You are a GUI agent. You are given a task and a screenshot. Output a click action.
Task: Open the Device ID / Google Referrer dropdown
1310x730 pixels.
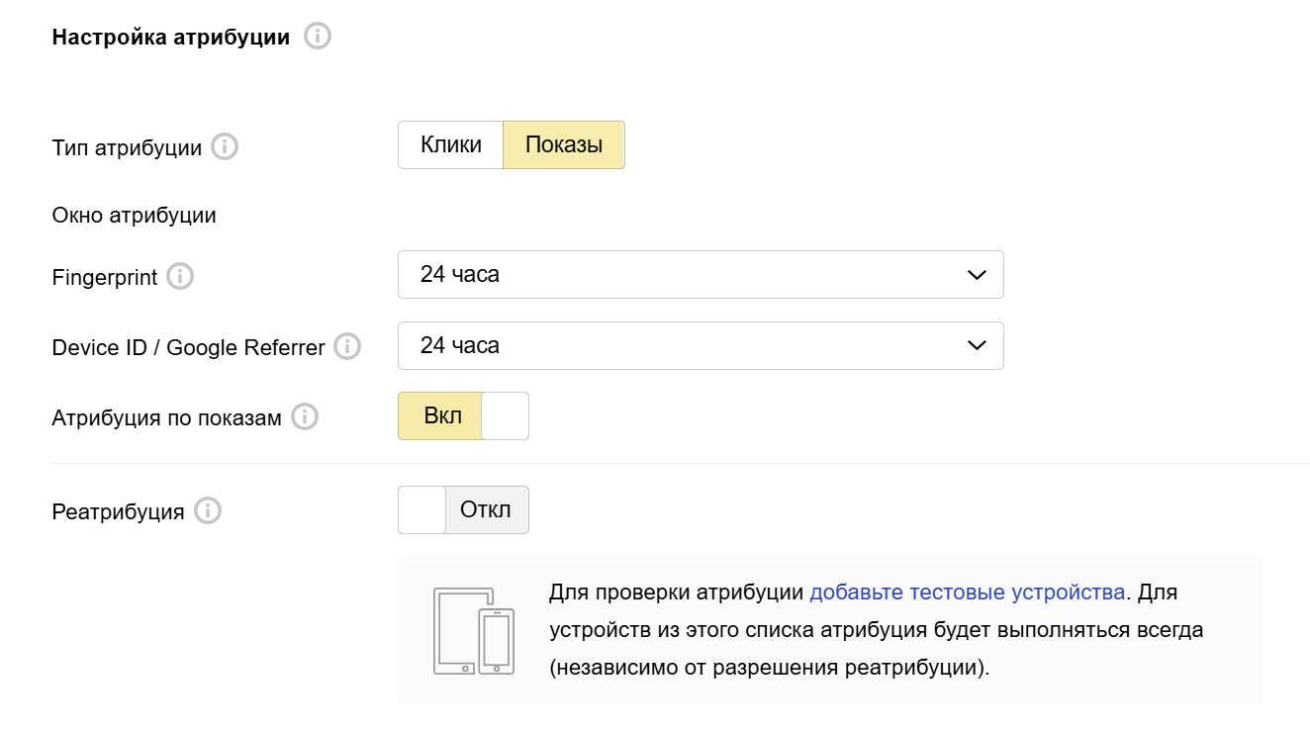(701, 346)
